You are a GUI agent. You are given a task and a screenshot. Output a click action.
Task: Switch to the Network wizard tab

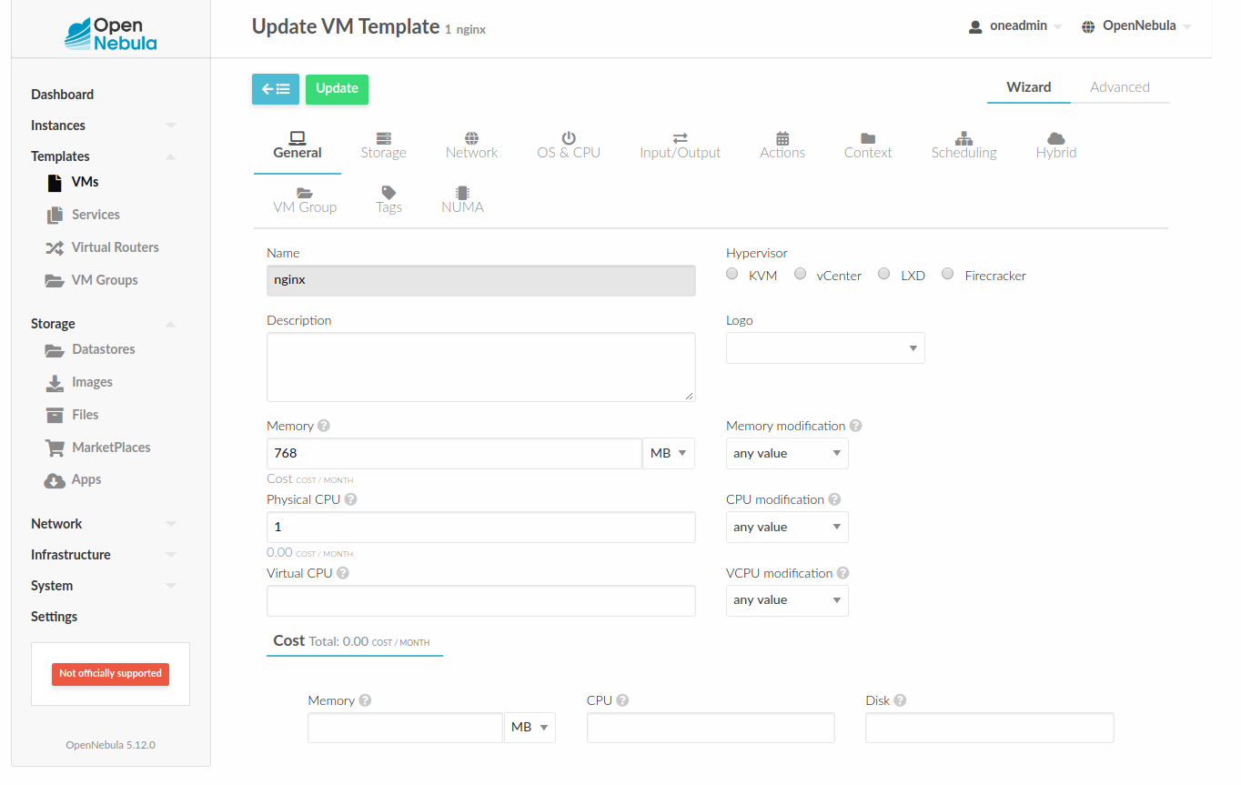471,146
